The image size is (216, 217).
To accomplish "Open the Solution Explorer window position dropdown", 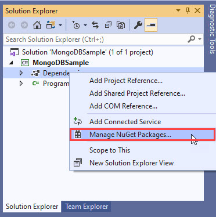I will 178,10.
